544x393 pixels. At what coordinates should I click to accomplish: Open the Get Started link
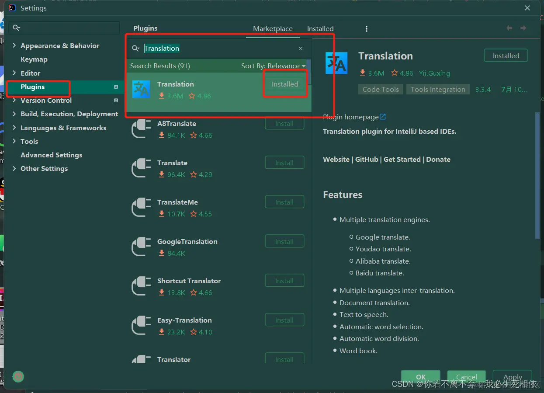point(402,160)
